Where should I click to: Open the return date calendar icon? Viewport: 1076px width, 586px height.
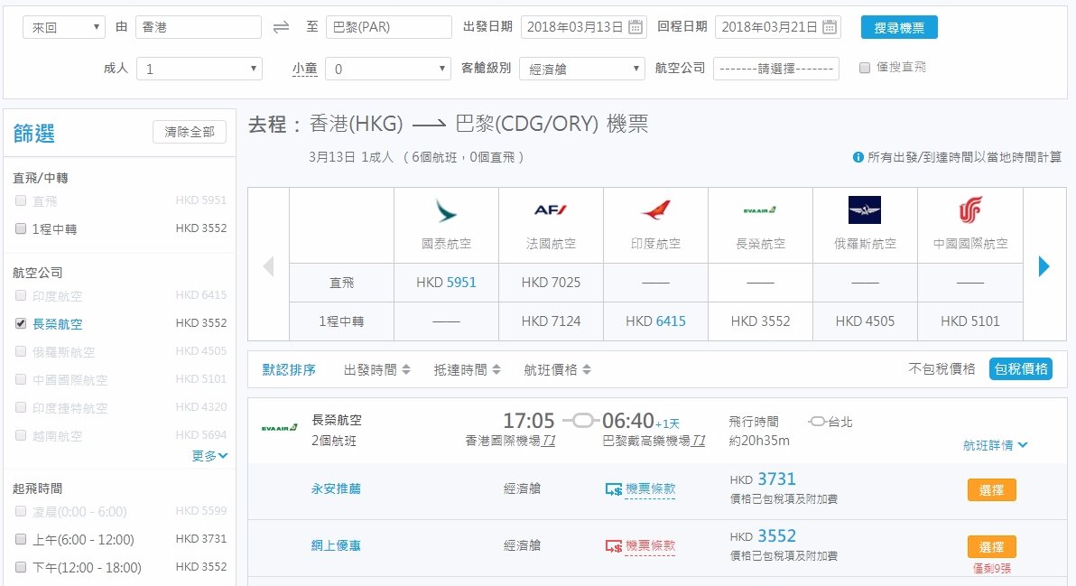pyautogui.click(x=830, y=27)
